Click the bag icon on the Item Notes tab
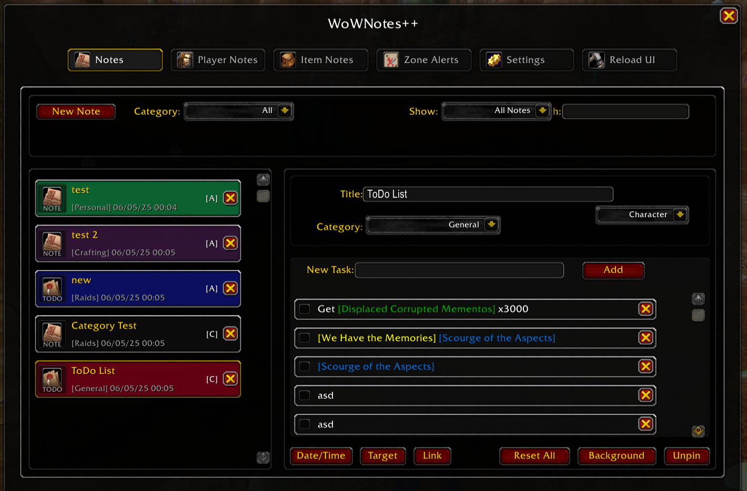Image resolution: width=747 pixels, height=491 pixels. point(287,59)
